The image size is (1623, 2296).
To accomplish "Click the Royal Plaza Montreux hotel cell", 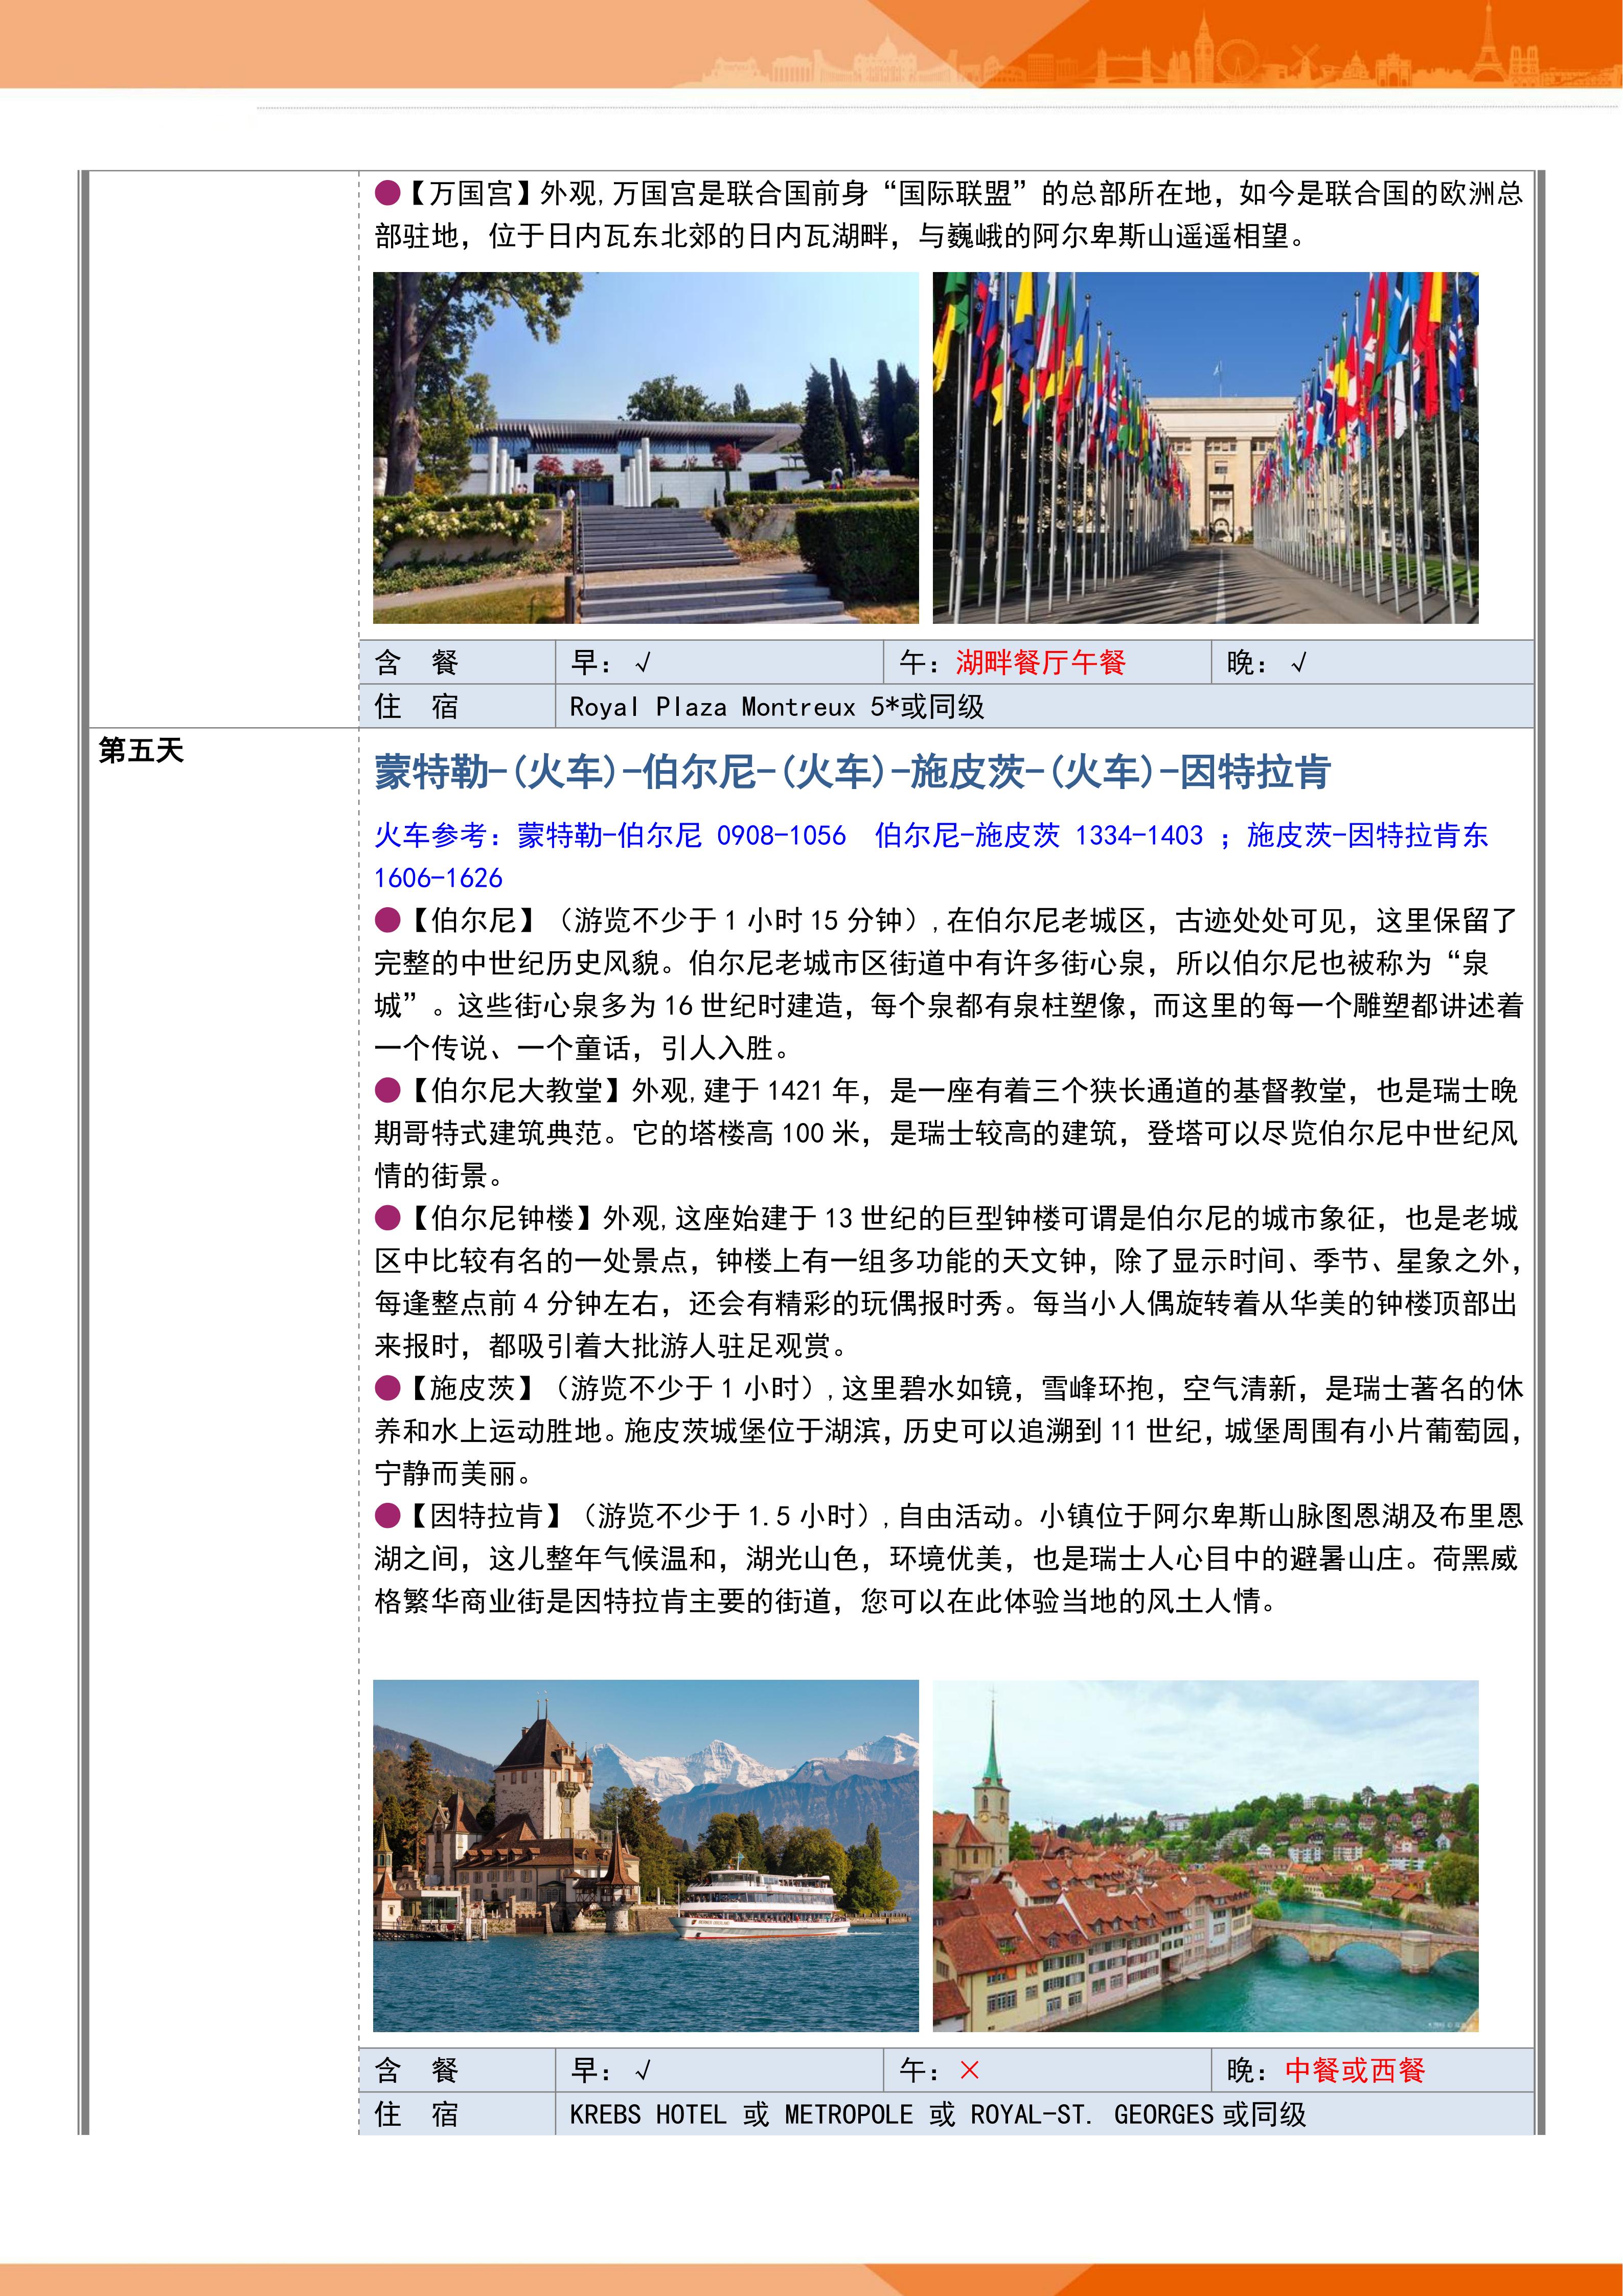I will 776,707.
